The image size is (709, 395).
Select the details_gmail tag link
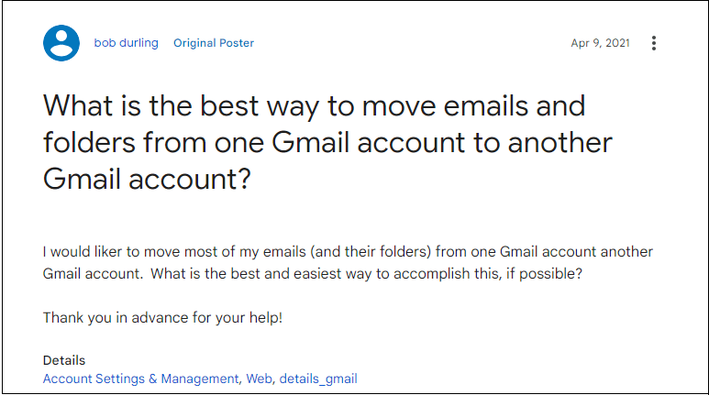click(x=318, y=379)
